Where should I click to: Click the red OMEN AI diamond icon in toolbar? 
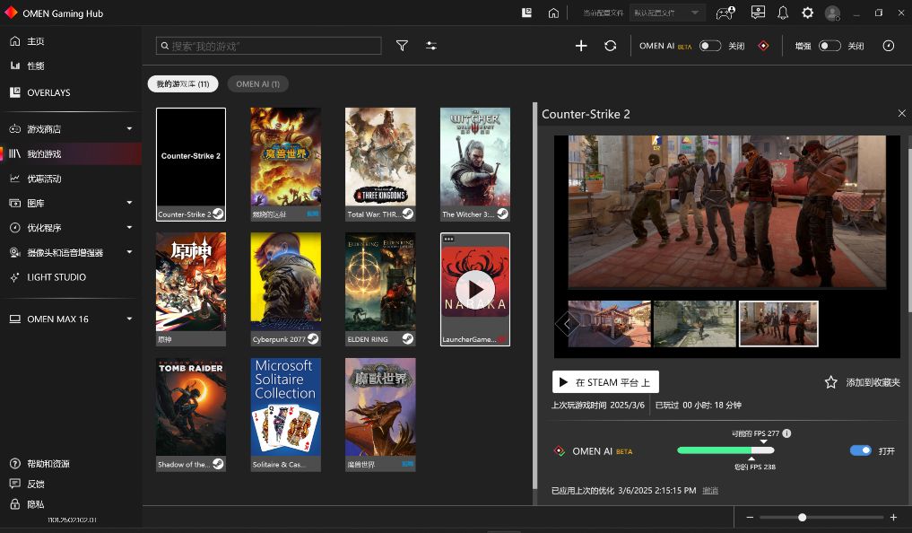[764, 46]
